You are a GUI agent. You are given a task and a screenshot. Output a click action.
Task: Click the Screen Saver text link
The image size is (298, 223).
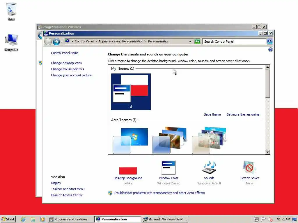click(249, 178)
